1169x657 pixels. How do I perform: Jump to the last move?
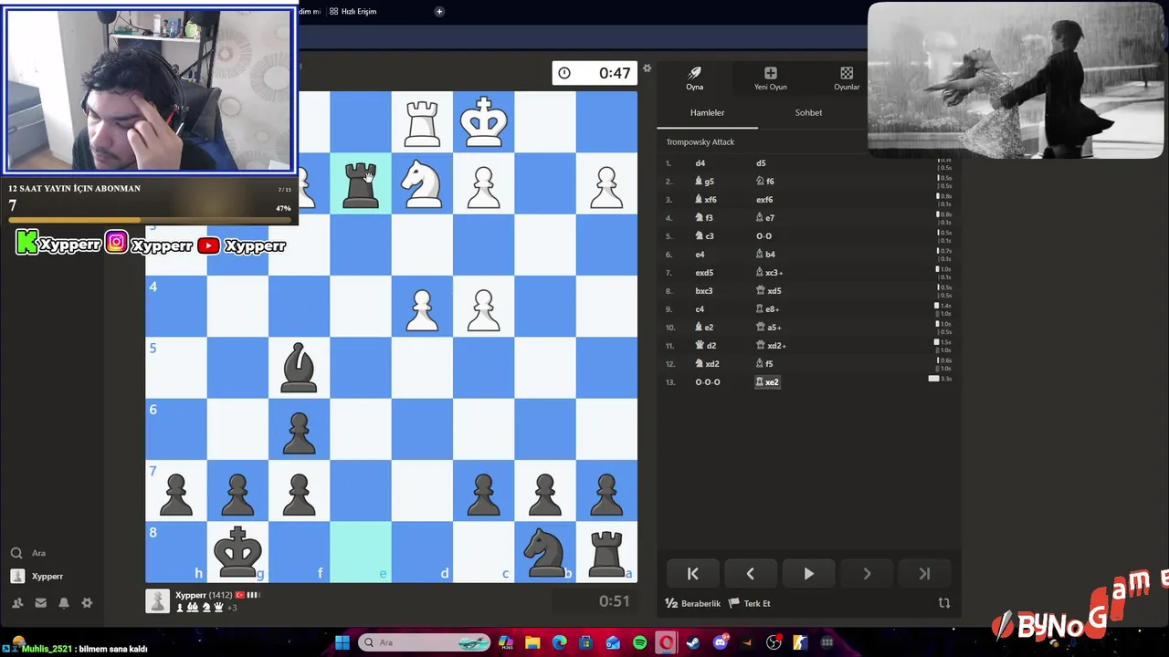[924, 574]
